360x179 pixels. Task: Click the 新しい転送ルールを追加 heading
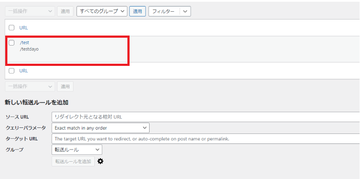pyautogui.click(x=37, y=103)
